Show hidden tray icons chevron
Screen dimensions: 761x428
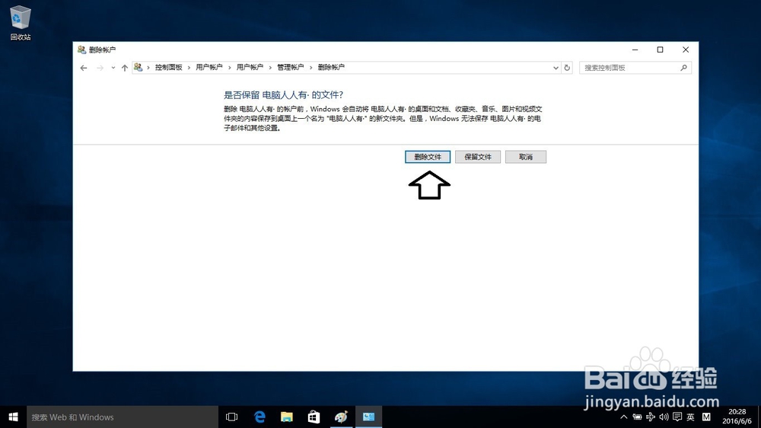(624, 417)
